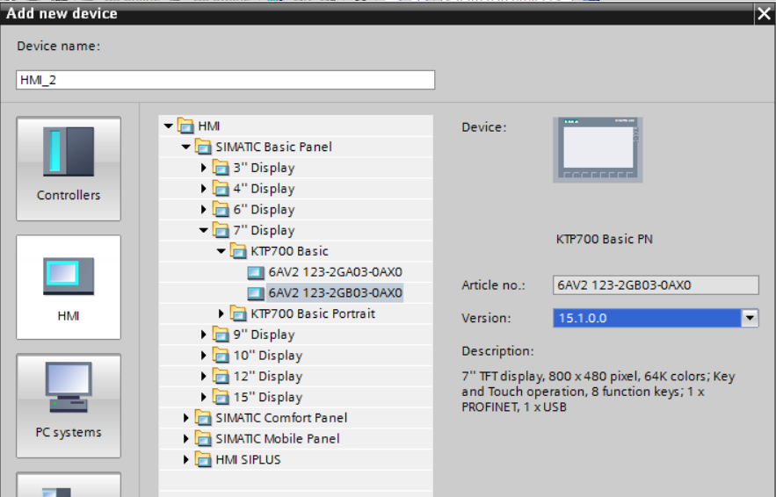Click the 10'' Display folder icon
This screenshot has width=776, height=497.
tap(221, 355)
